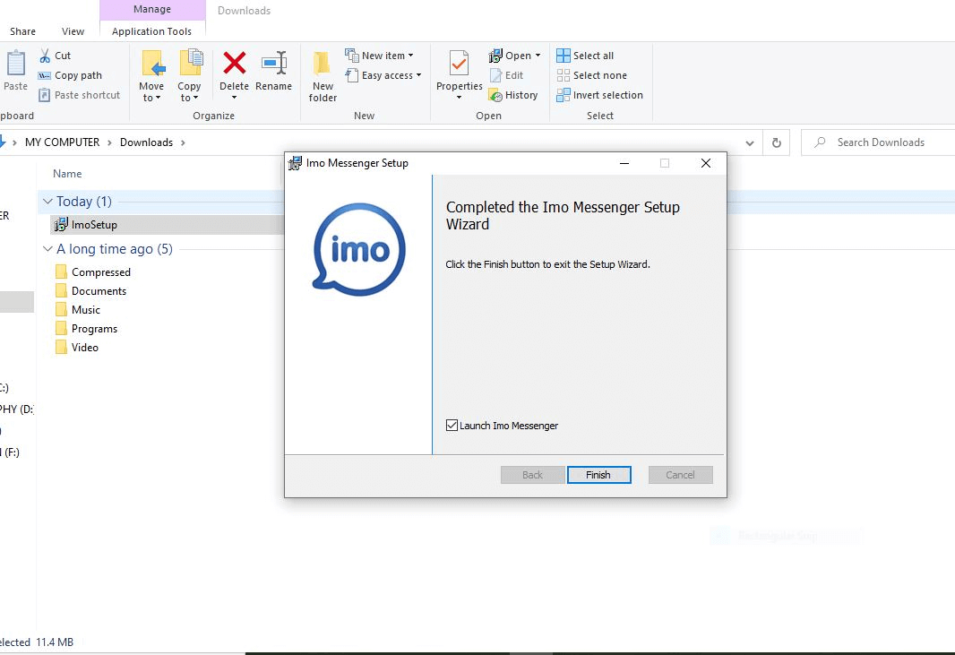The width and height of the screenshot is (955, 655).
Task: Click the History icon
Action: click(x=495, y=95)
